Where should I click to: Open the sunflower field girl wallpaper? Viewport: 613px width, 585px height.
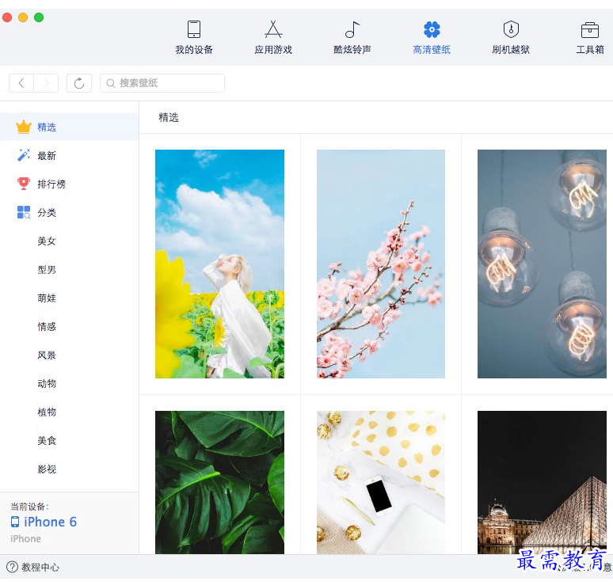point(219,264)
